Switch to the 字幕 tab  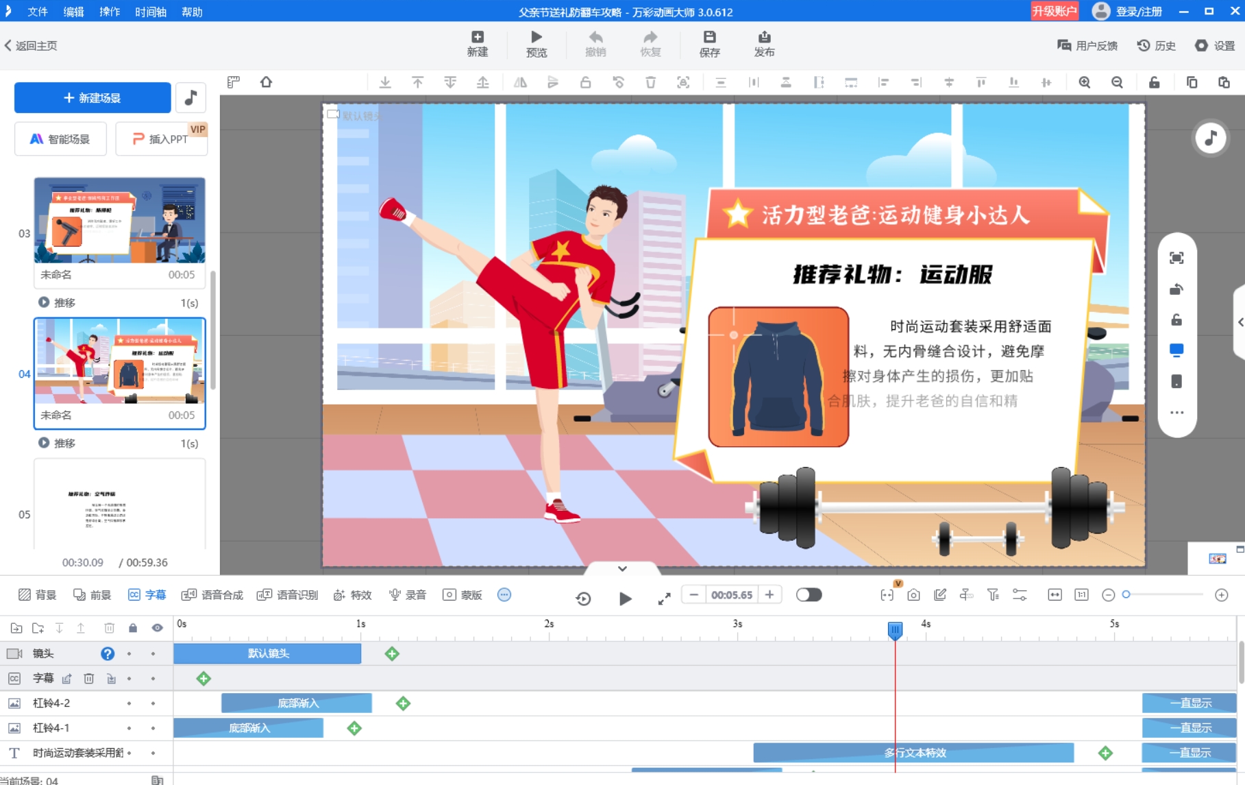point(147,594)
